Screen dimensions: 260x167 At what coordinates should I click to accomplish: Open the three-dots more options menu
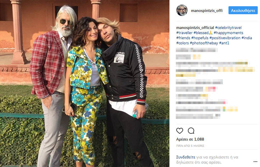click(x=255, y=162)
